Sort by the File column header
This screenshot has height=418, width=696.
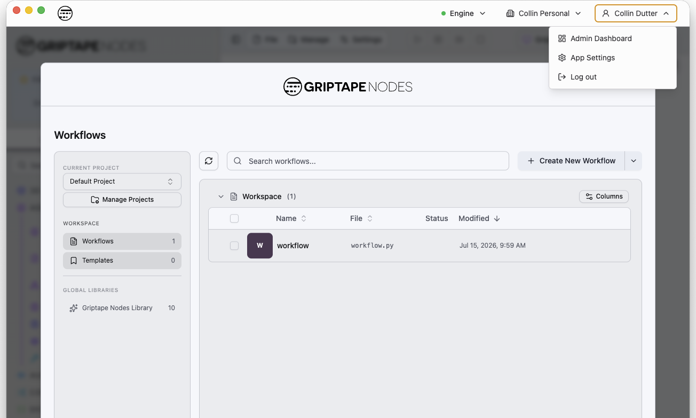(361, 218)
